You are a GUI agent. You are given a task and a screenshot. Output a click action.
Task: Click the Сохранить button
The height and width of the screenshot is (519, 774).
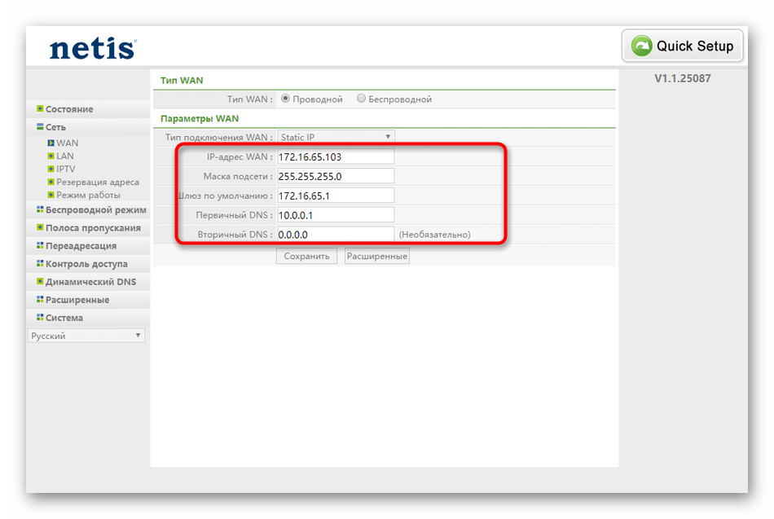(306, 256)
